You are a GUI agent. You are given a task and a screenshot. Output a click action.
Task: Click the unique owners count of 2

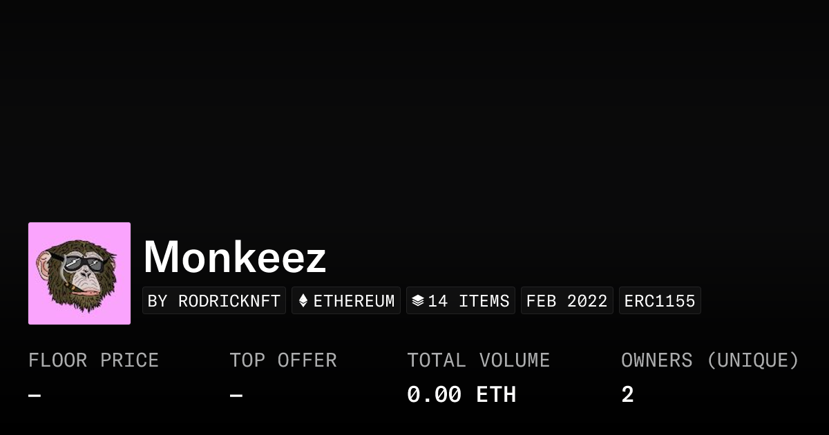pyautogui.click(x=627, y=395)
